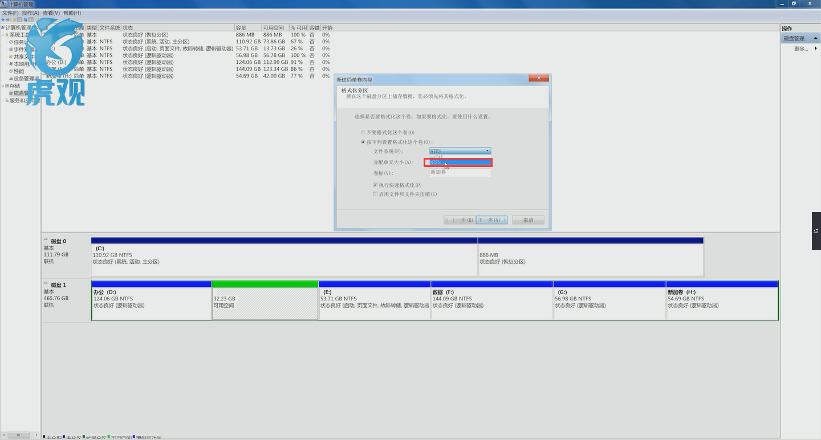Select the 办公 (D:) partition block
Screen dimensions: 821x440
click(x=151, y=300)
